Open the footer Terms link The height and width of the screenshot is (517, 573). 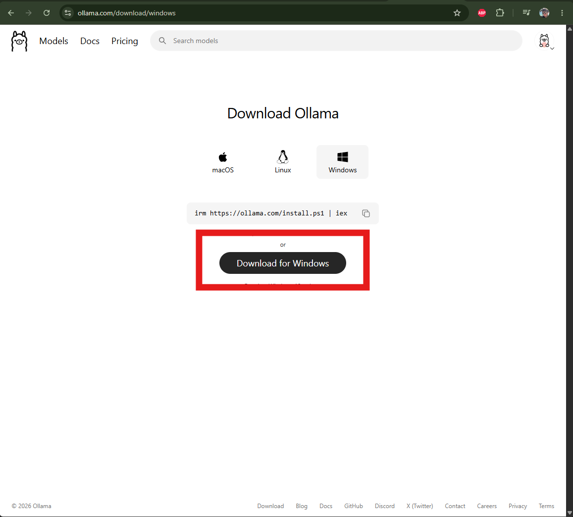[x=546, y=506]
